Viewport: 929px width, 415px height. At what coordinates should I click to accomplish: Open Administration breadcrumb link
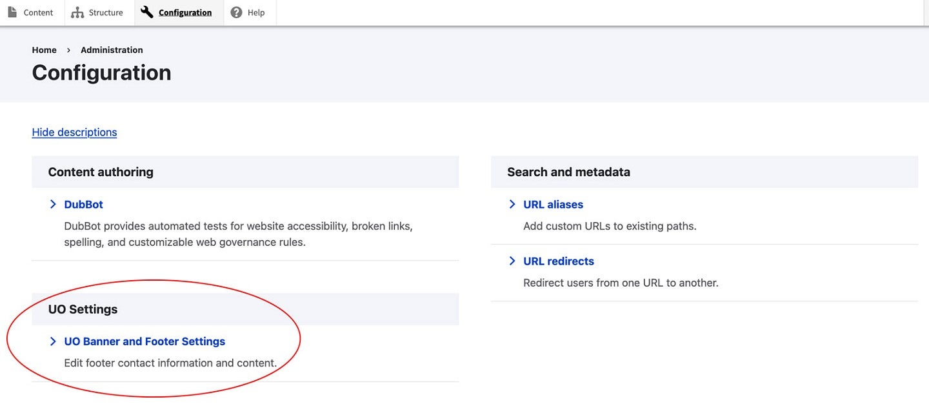[112, 50]
